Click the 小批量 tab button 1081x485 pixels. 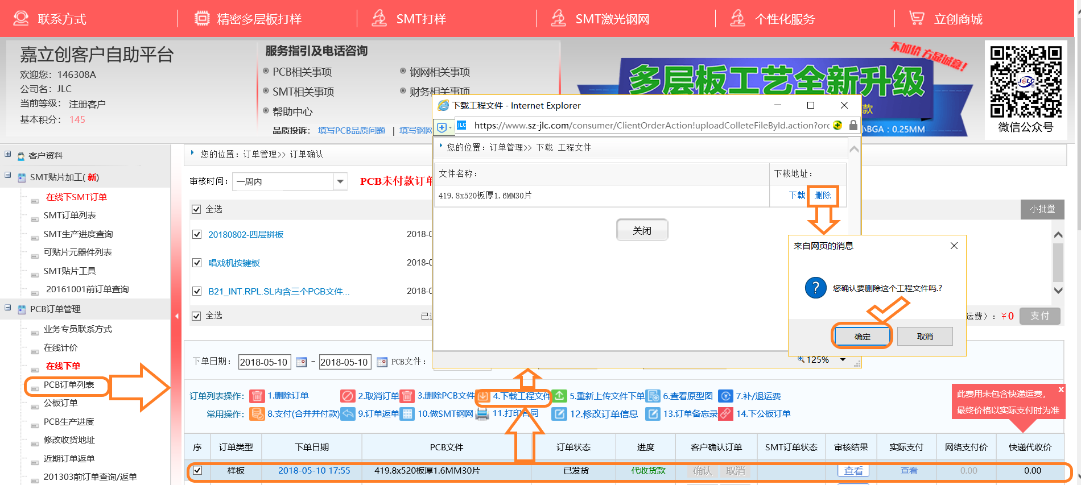tap(1042, 209)
